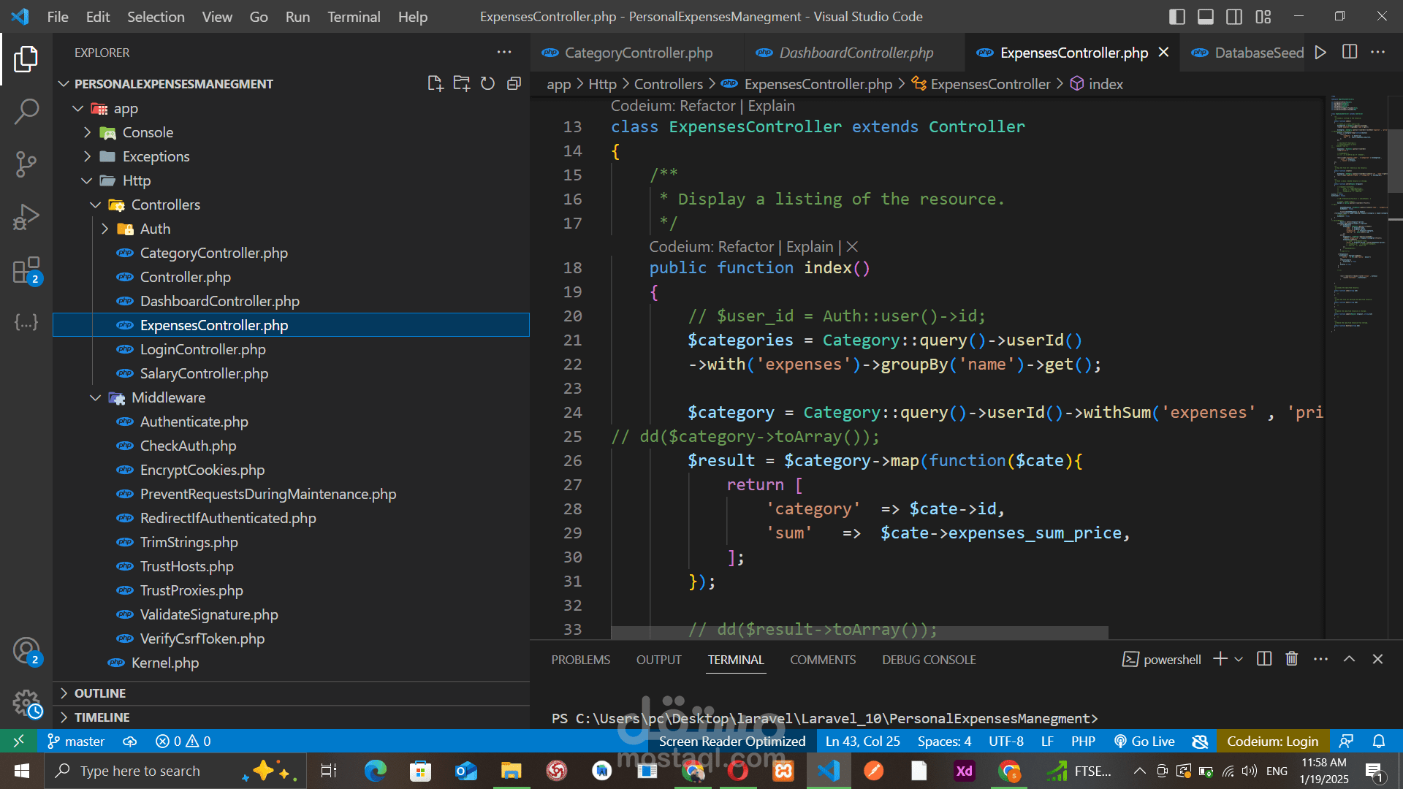Refresh the explorer file tree
The image size is (1403, 789).
487,84
